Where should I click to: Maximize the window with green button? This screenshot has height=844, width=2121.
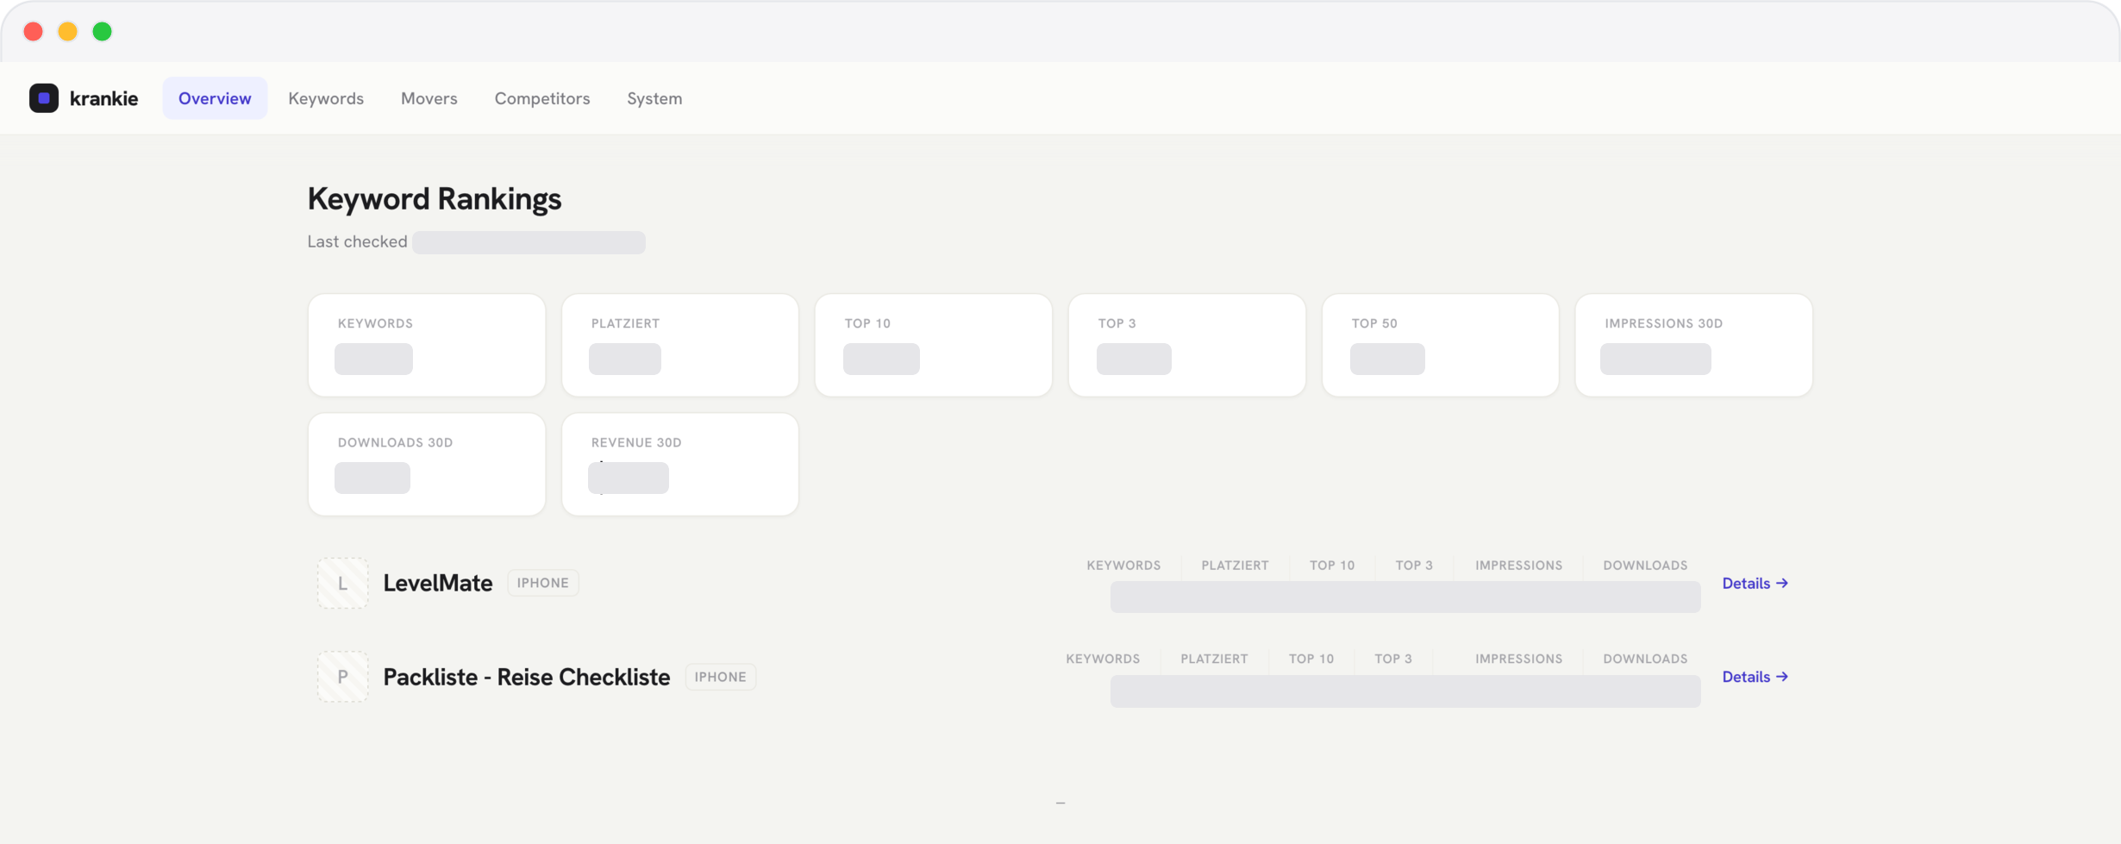(103, 32)
